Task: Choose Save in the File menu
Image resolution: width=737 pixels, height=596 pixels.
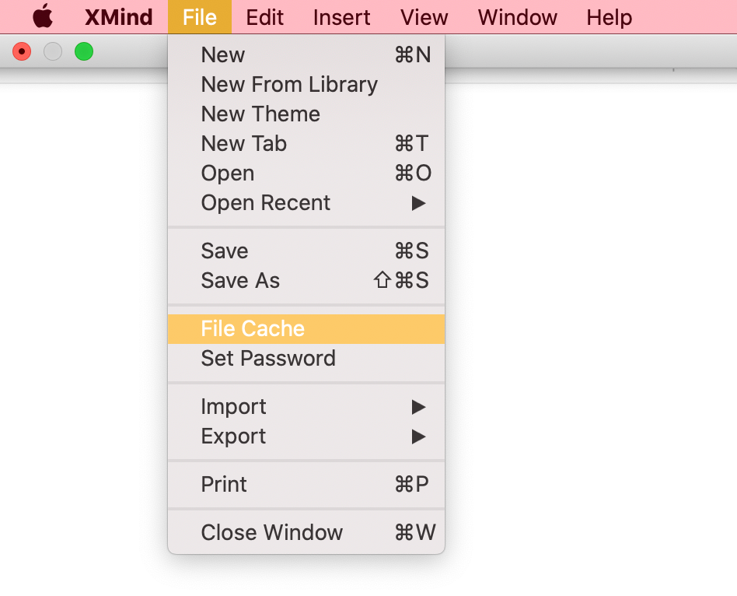Action: pos(306,251)
